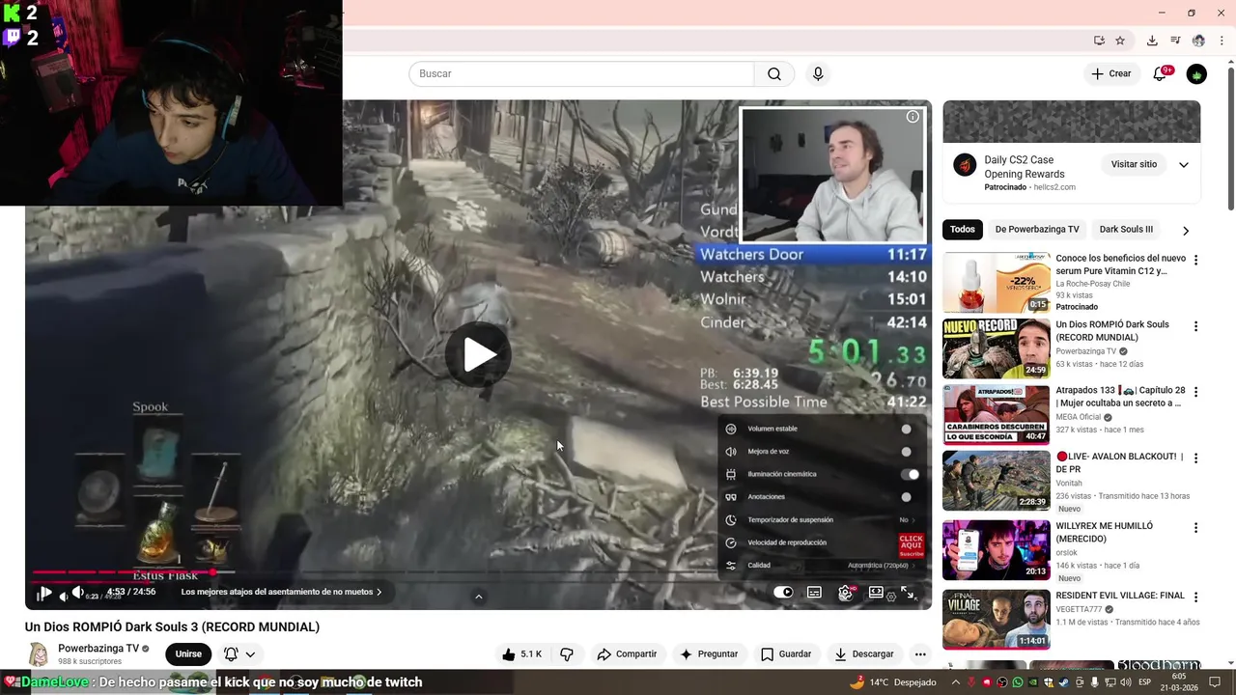Click Visitar sitio on the ad
The height and width of the screenshot is (695, 1236).
tap(1134, 165)
